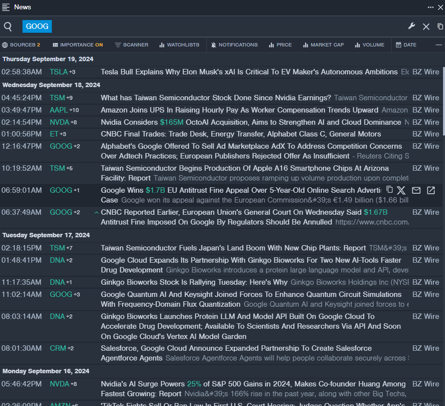Open Taiwan Semiconductor Fuels Japan's Land Boom
This screenshot has height=406, width=445.
coord(233,248)
